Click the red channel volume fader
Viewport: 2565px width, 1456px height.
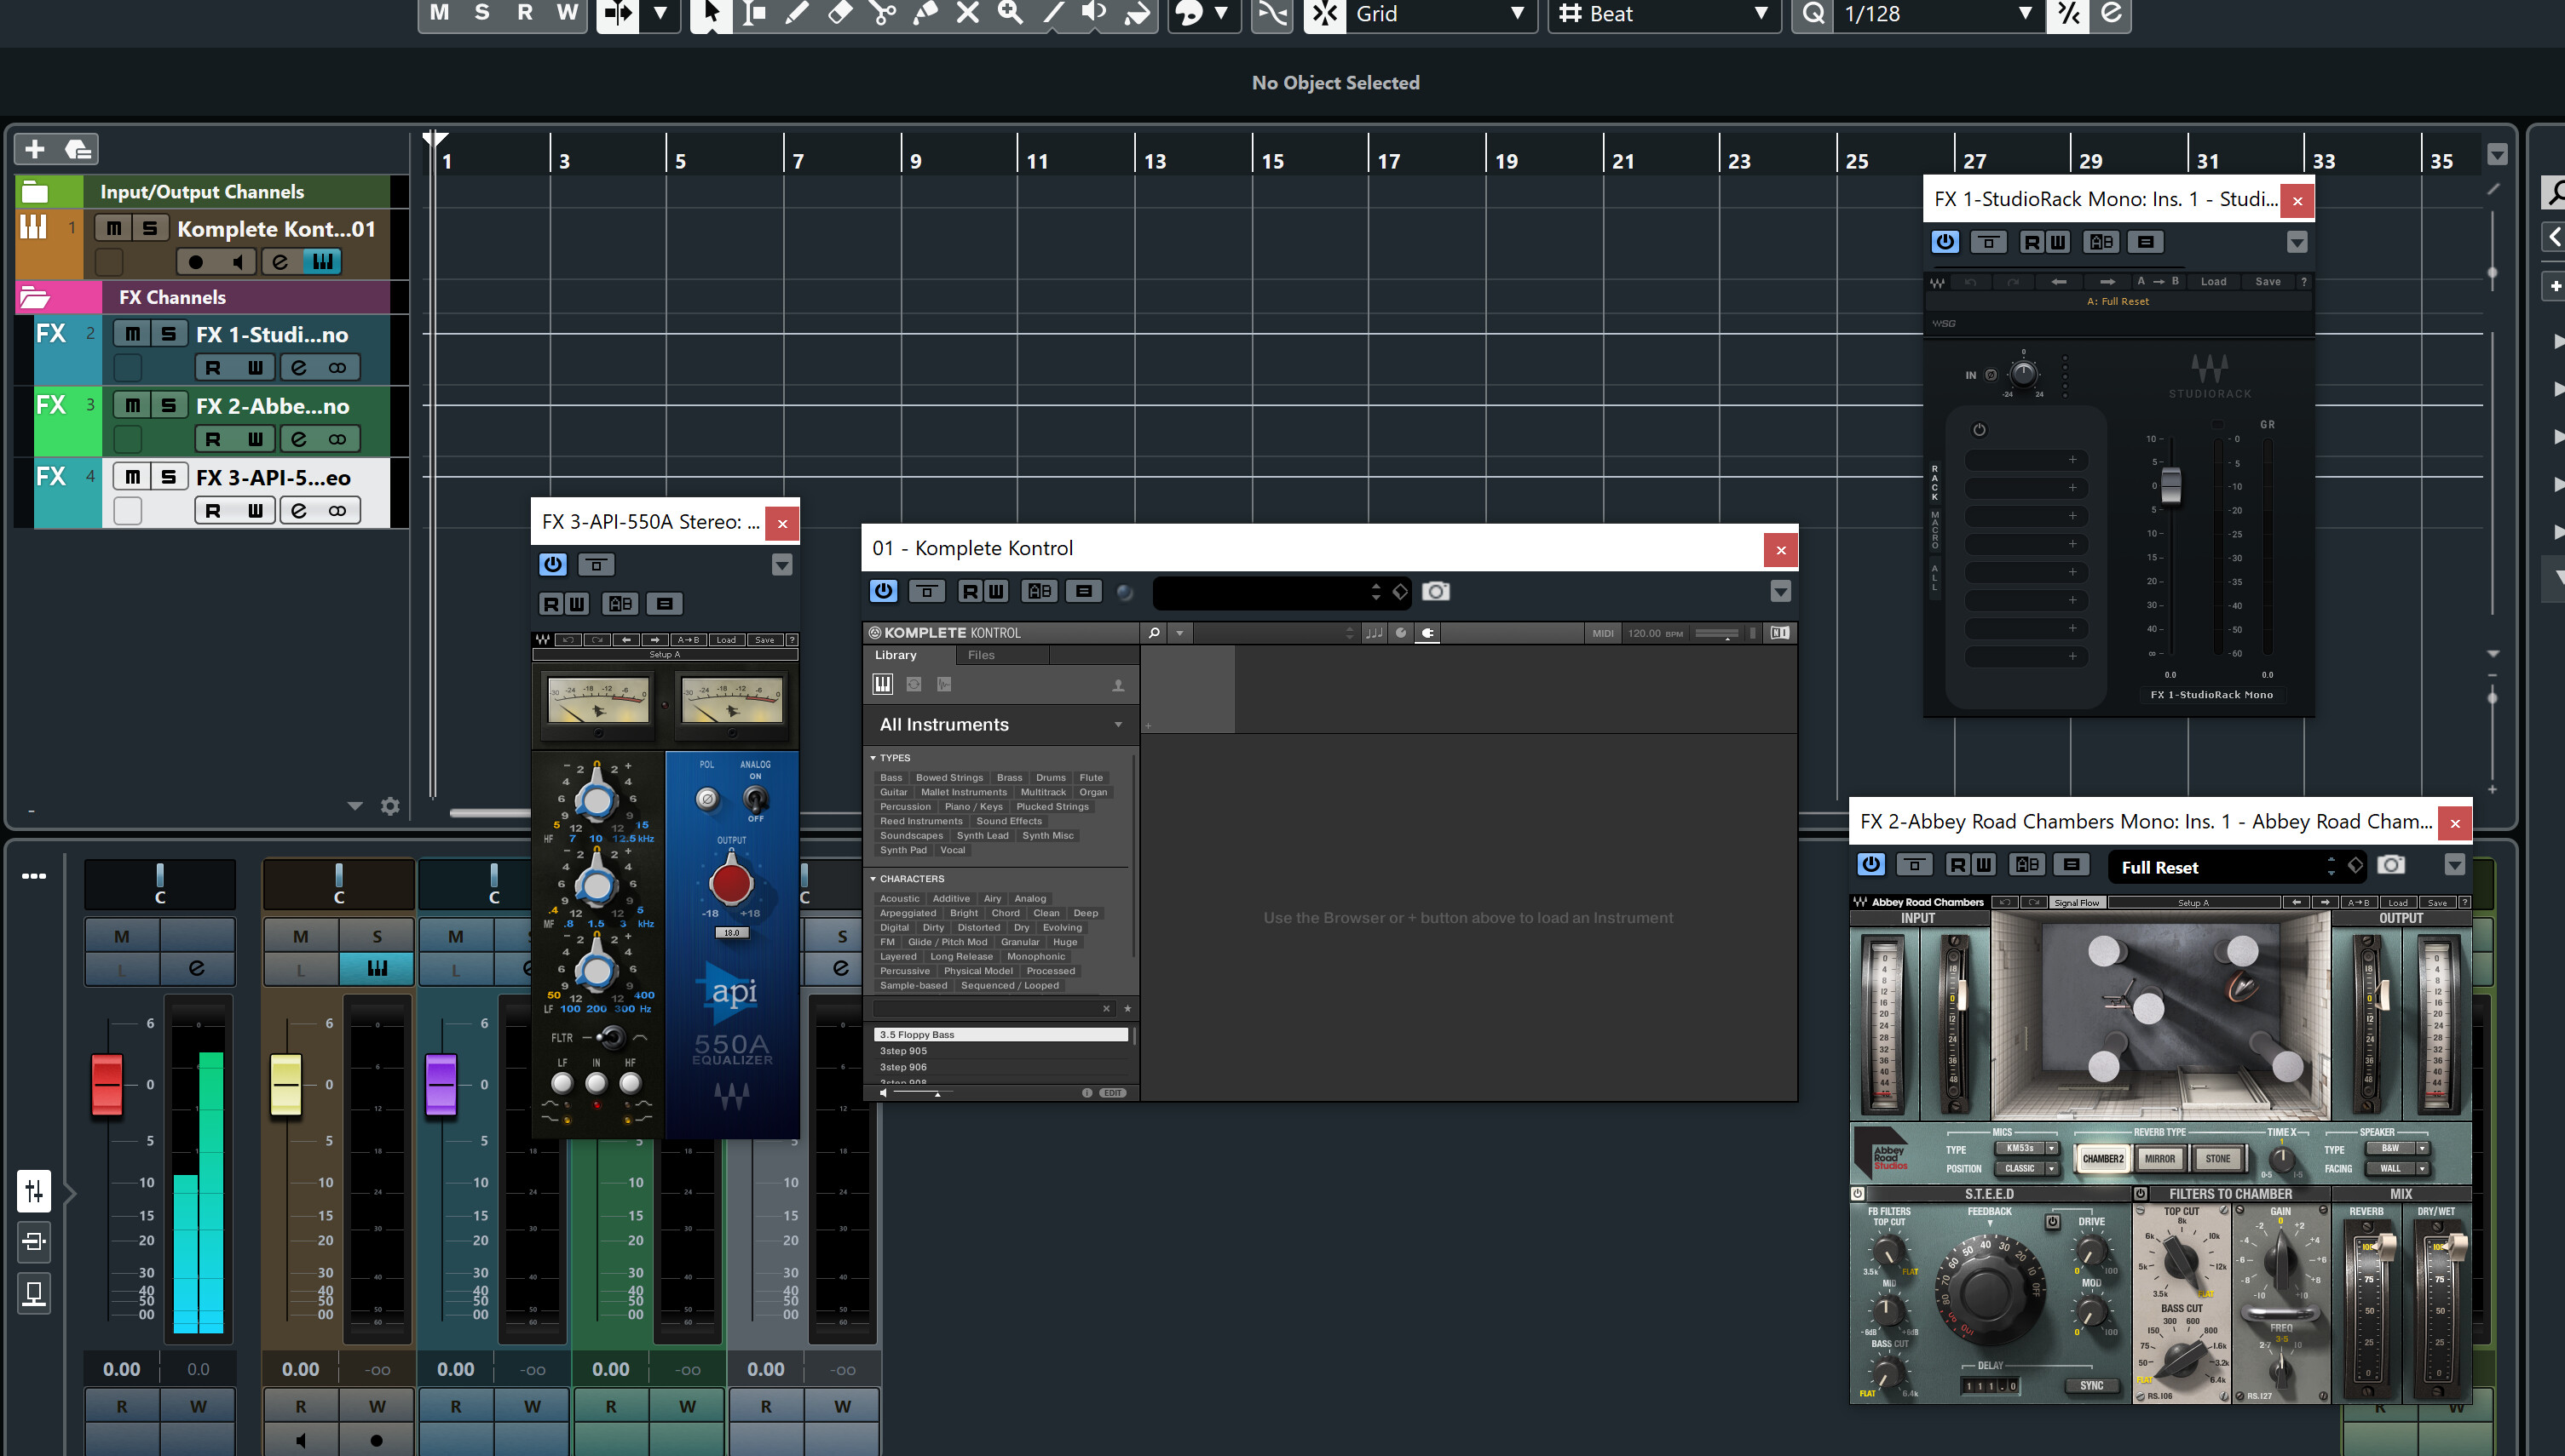107,1084
